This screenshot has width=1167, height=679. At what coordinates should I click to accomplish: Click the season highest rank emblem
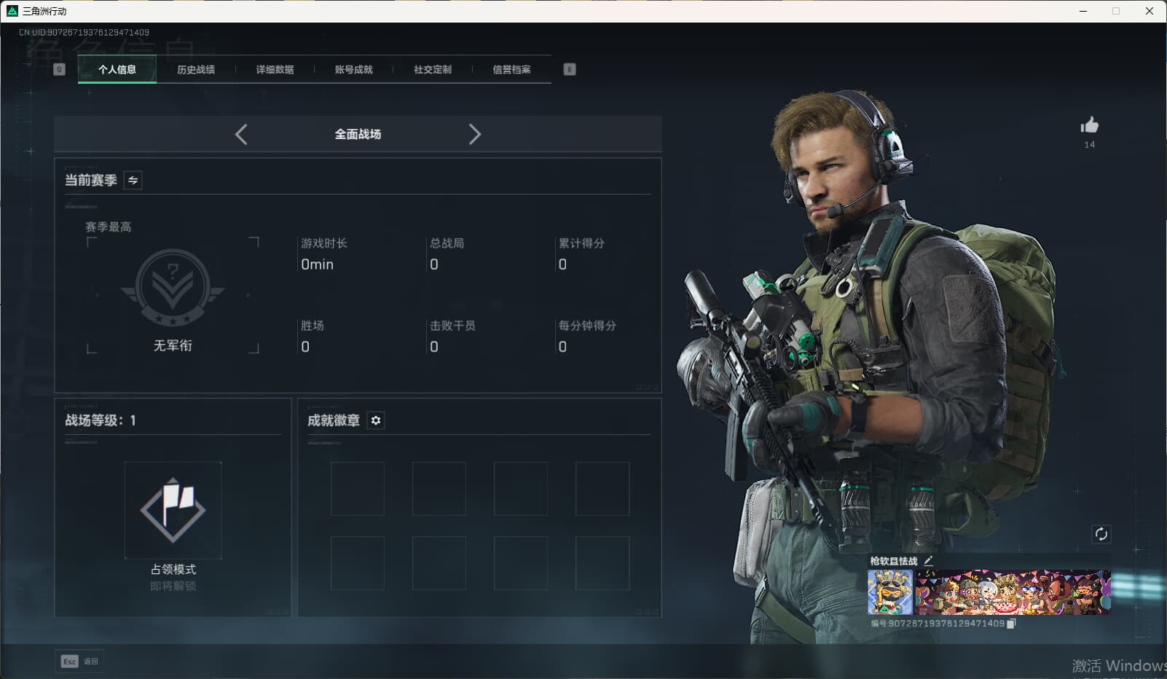coord(173,288)
